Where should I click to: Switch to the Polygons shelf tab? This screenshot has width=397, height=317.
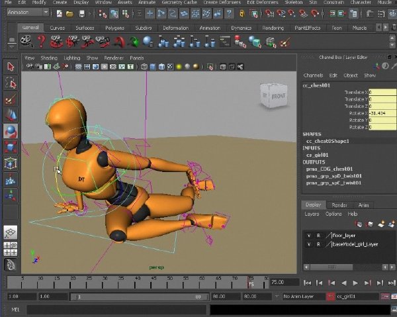click(x=114, y=28)
